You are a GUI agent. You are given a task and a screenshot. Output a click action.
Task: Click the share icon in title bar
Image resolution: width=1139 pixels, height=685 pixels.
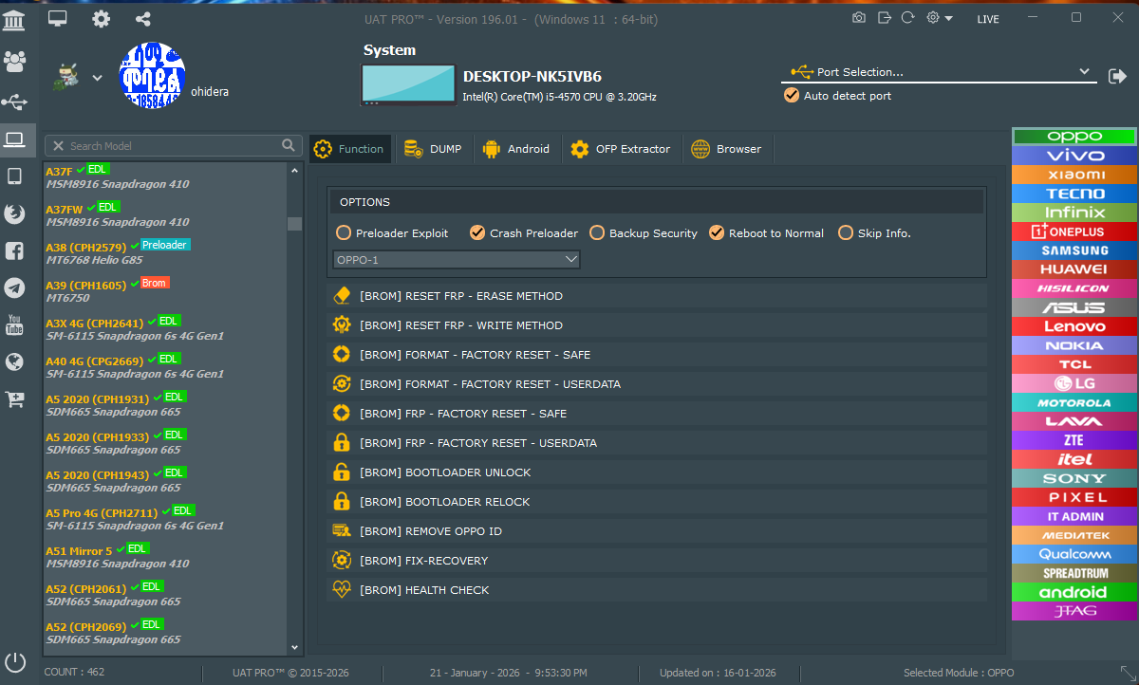pos(142,18)
